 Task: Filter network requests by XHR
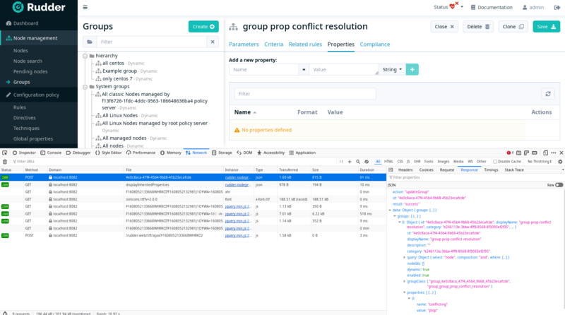click(x=417, y=162)
